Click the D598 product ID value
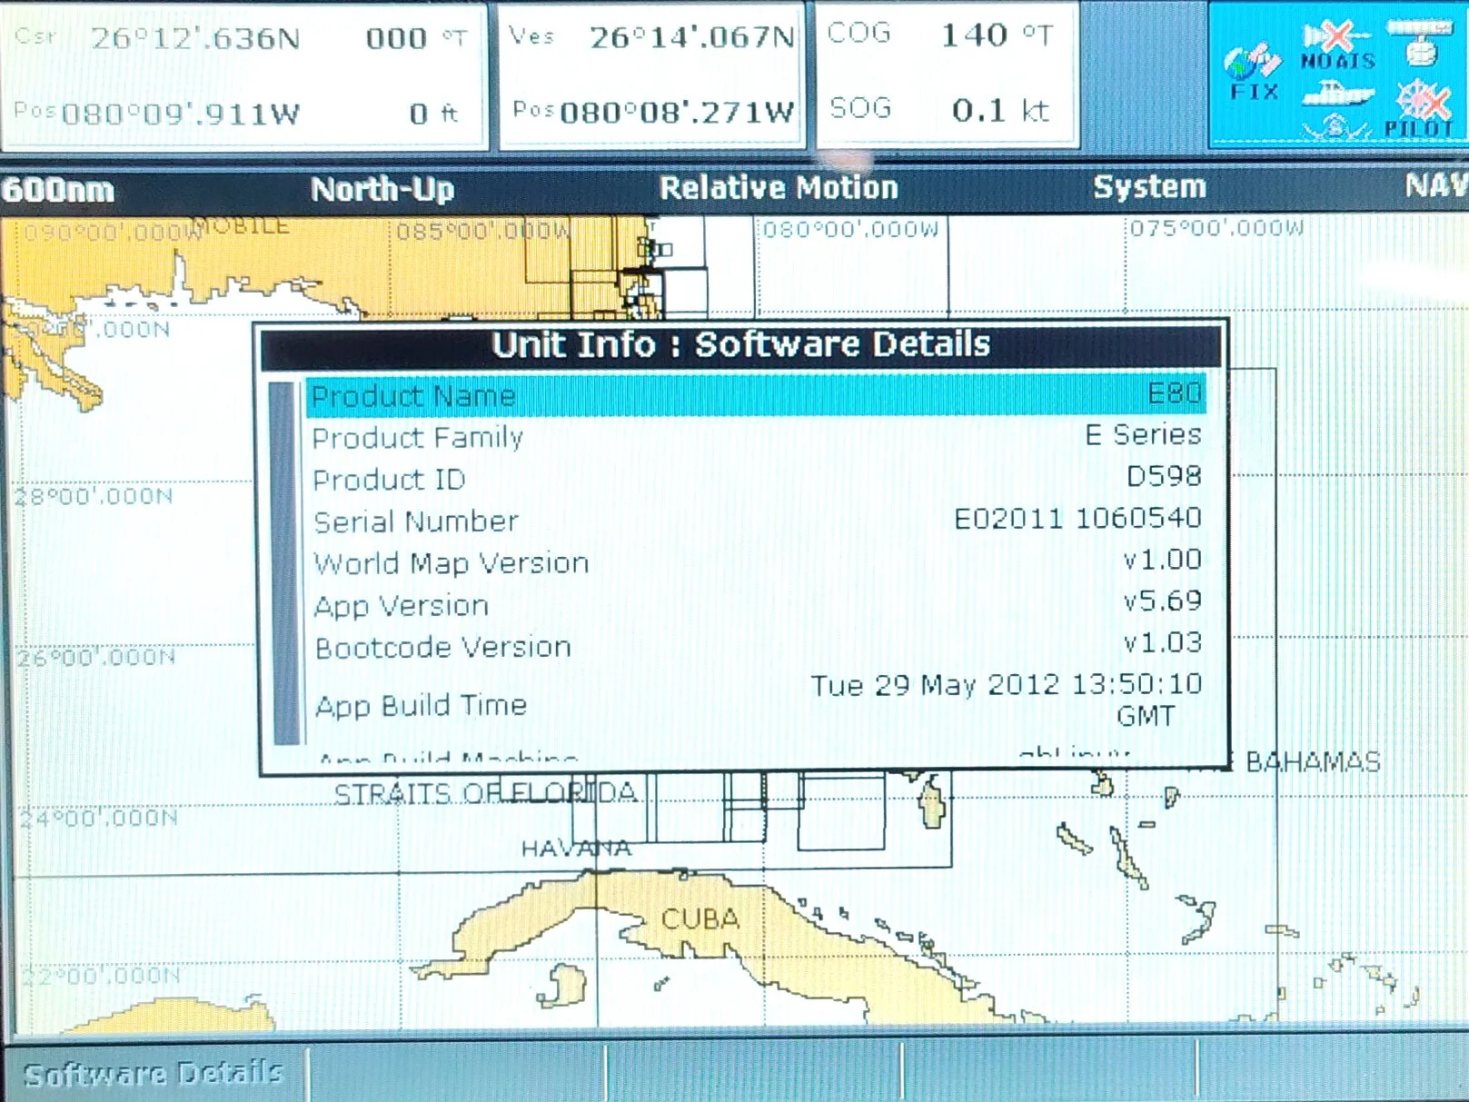Screen dimensions: 1469x1102 (x=1164, y=476)
